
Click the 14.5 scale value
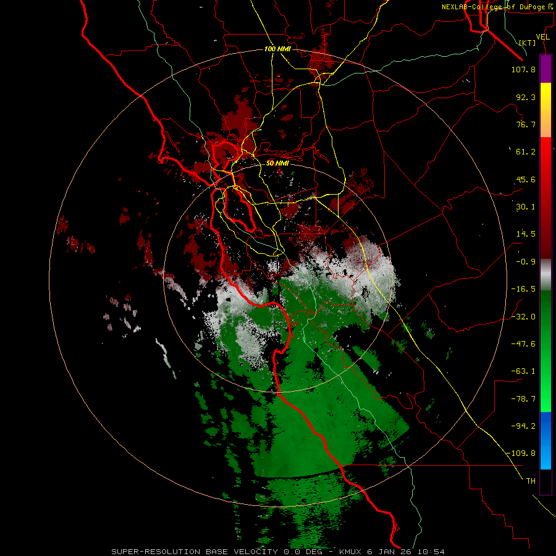pyautogui.click(x=526, y=234)
